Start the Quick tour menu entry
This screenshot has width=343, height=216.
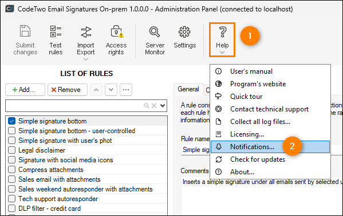pos(246,97)
